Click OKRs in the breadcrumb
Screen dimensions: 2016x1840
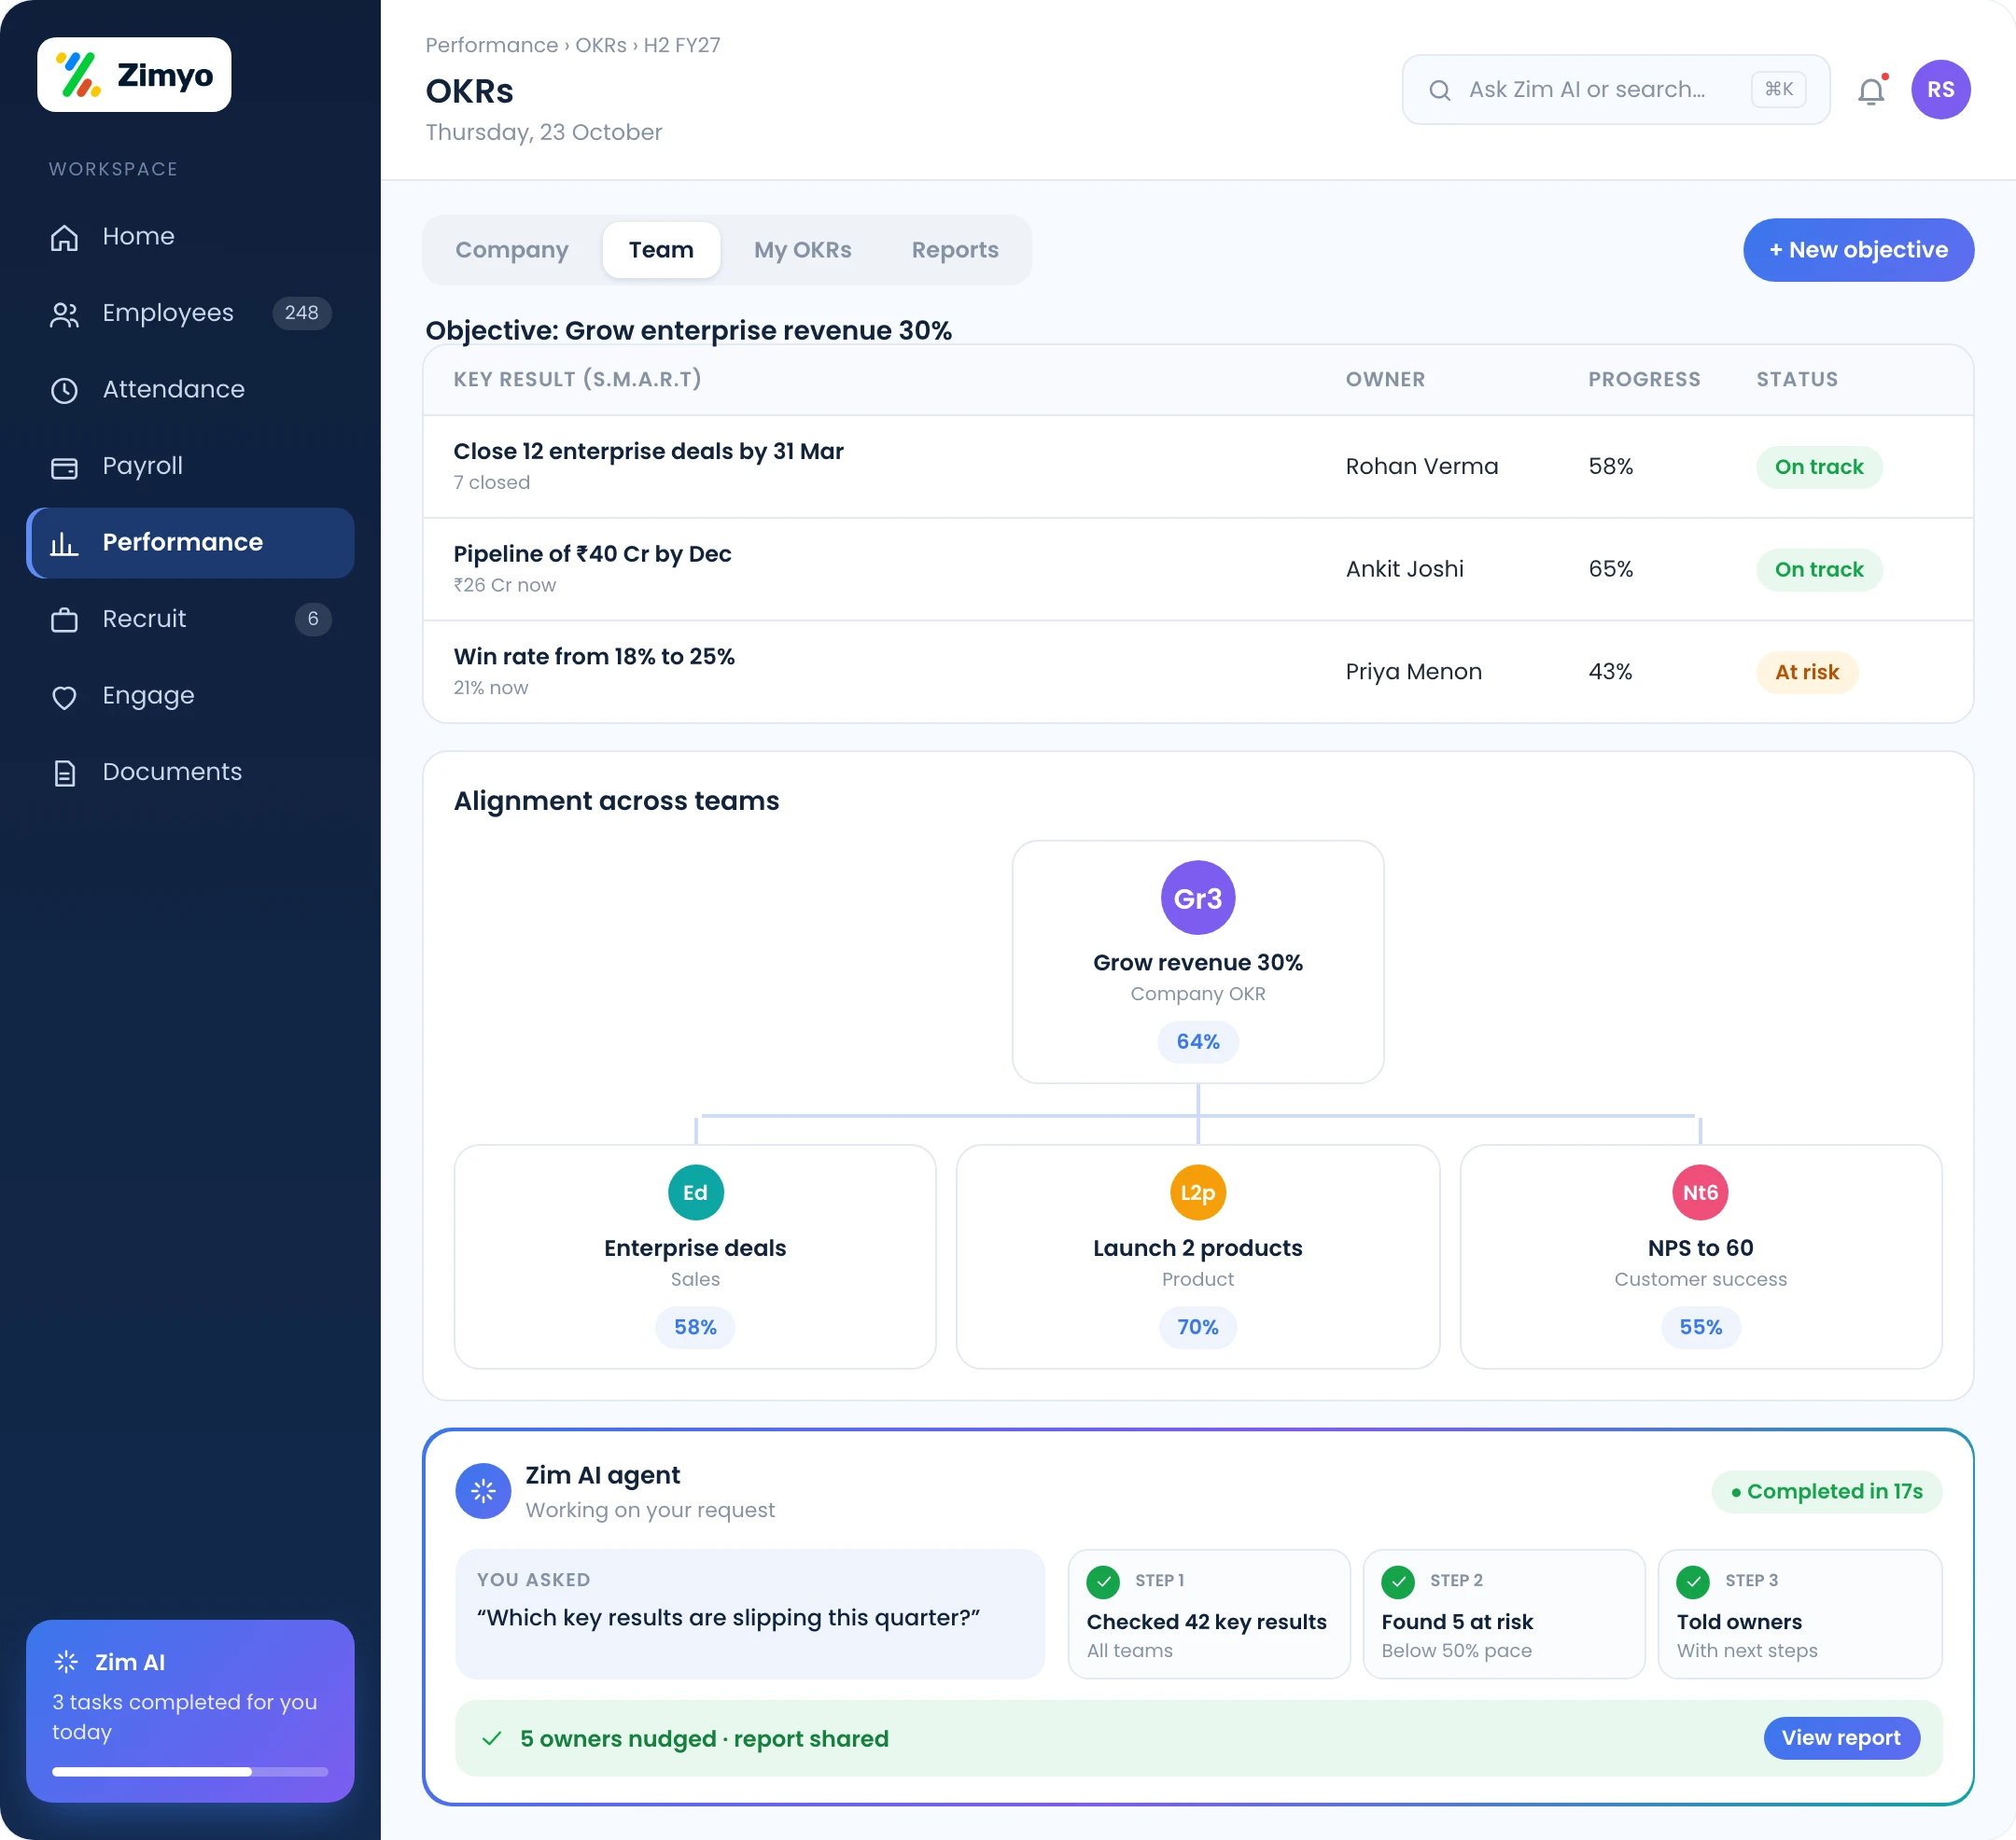(601, 45)
